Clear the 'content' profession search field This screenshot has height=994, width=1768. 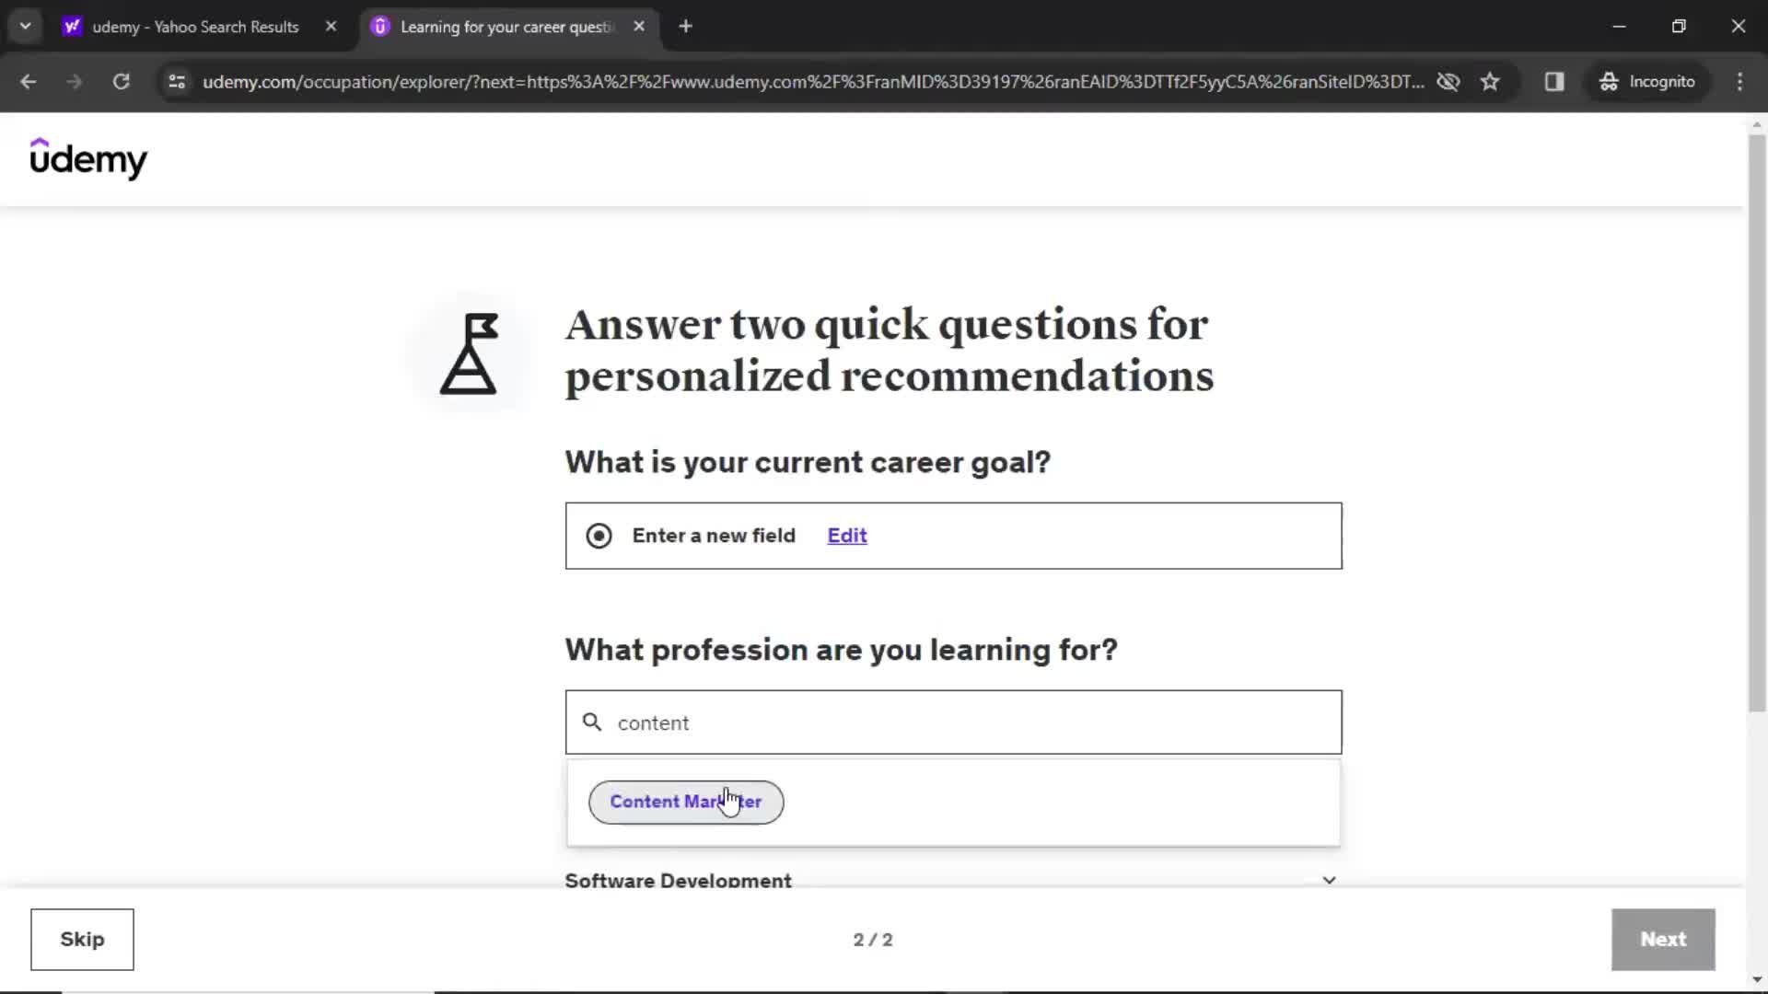pos(953,721)
